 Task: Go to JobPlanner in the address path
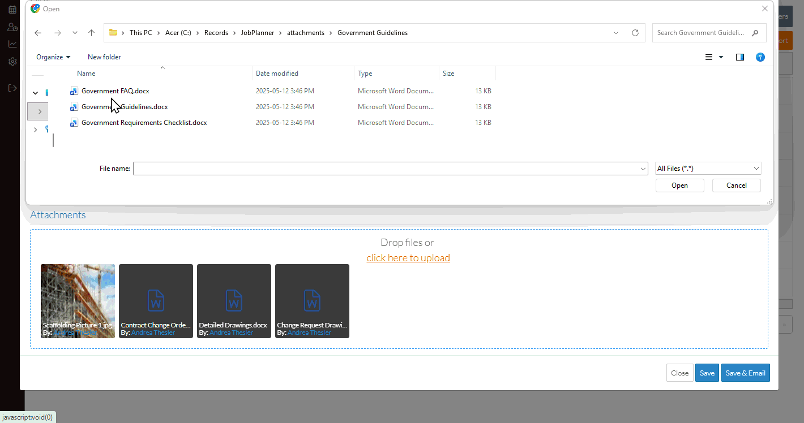(258, 33)
